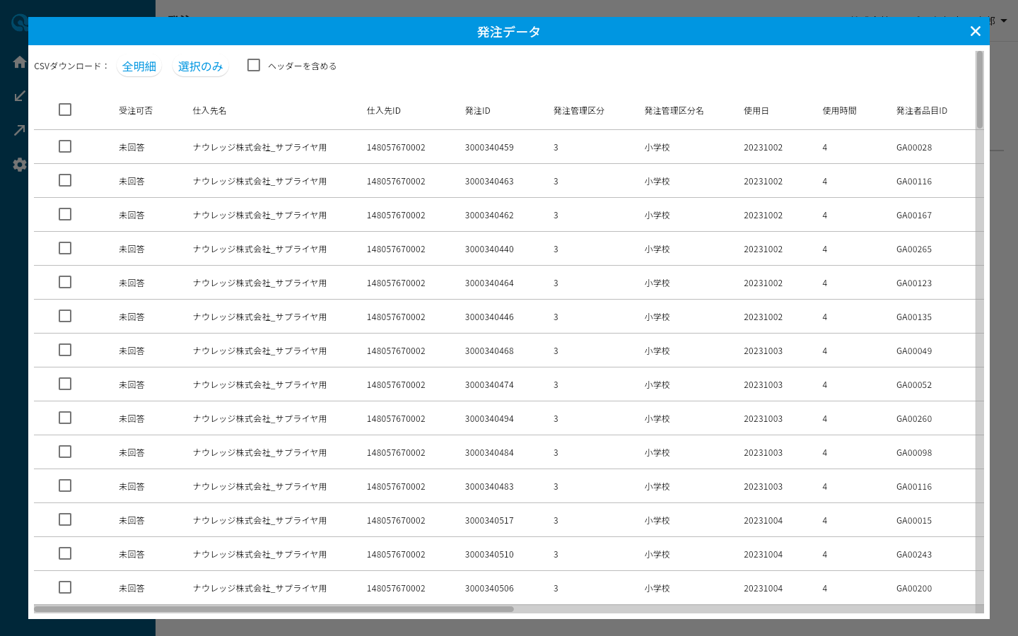The height and width of the screenshot is (636, 1018).
Task: Close the 発注データ dialog
Action: coord(976,31)
